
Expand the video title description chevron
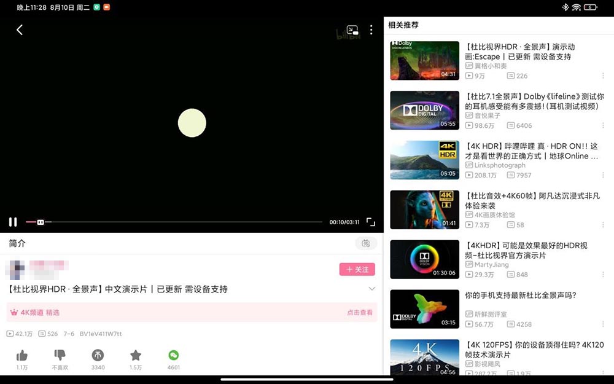372,289
